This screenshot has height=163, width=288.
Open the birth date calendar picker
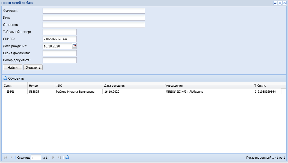[74, 46]
